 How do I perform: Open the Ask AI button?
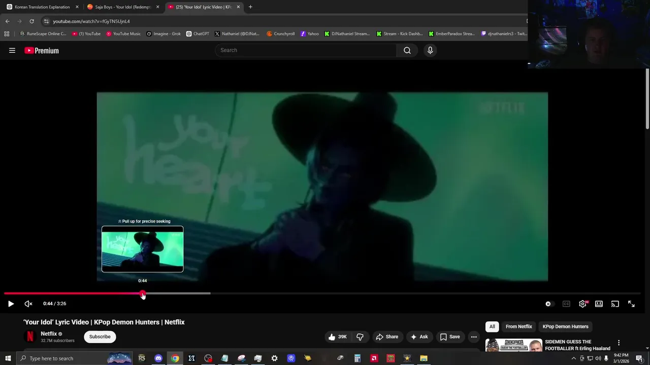(x=419, y=337)
